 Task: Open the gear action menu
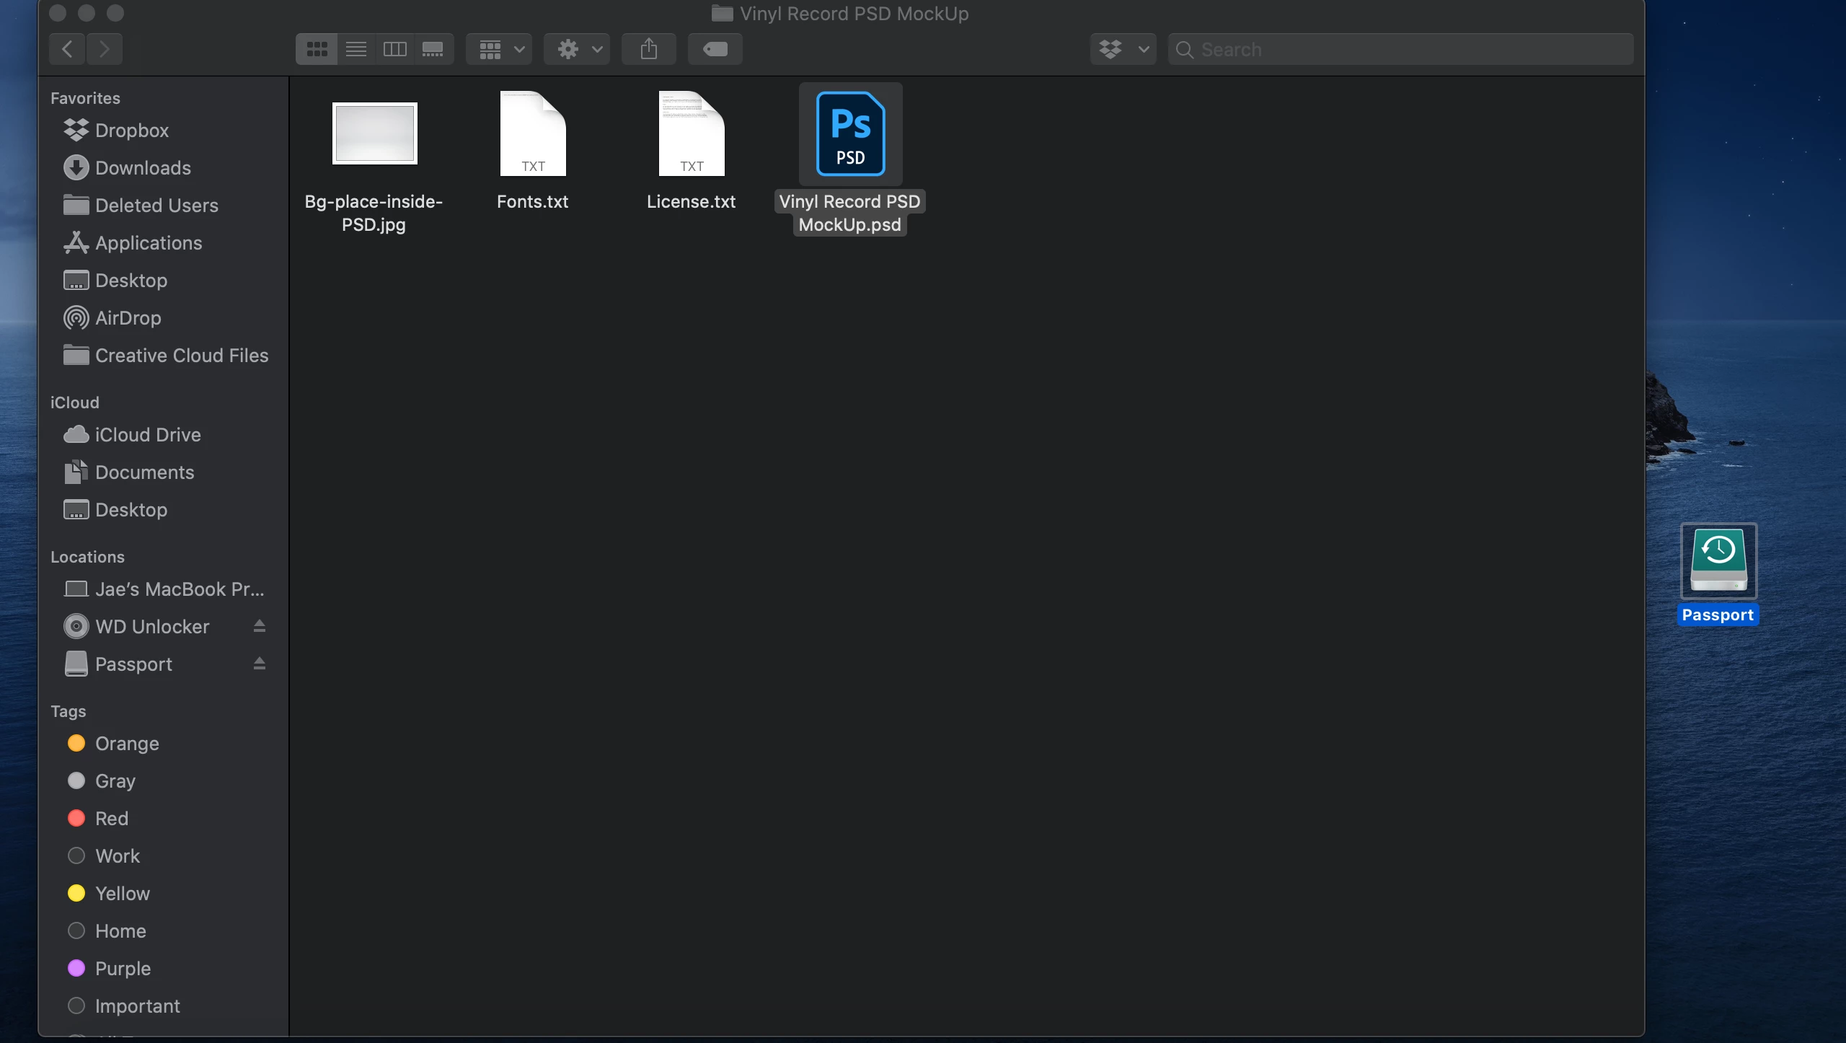[x=577, y=49]
